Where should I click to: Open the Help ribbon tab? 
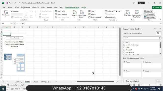point(61,8)
